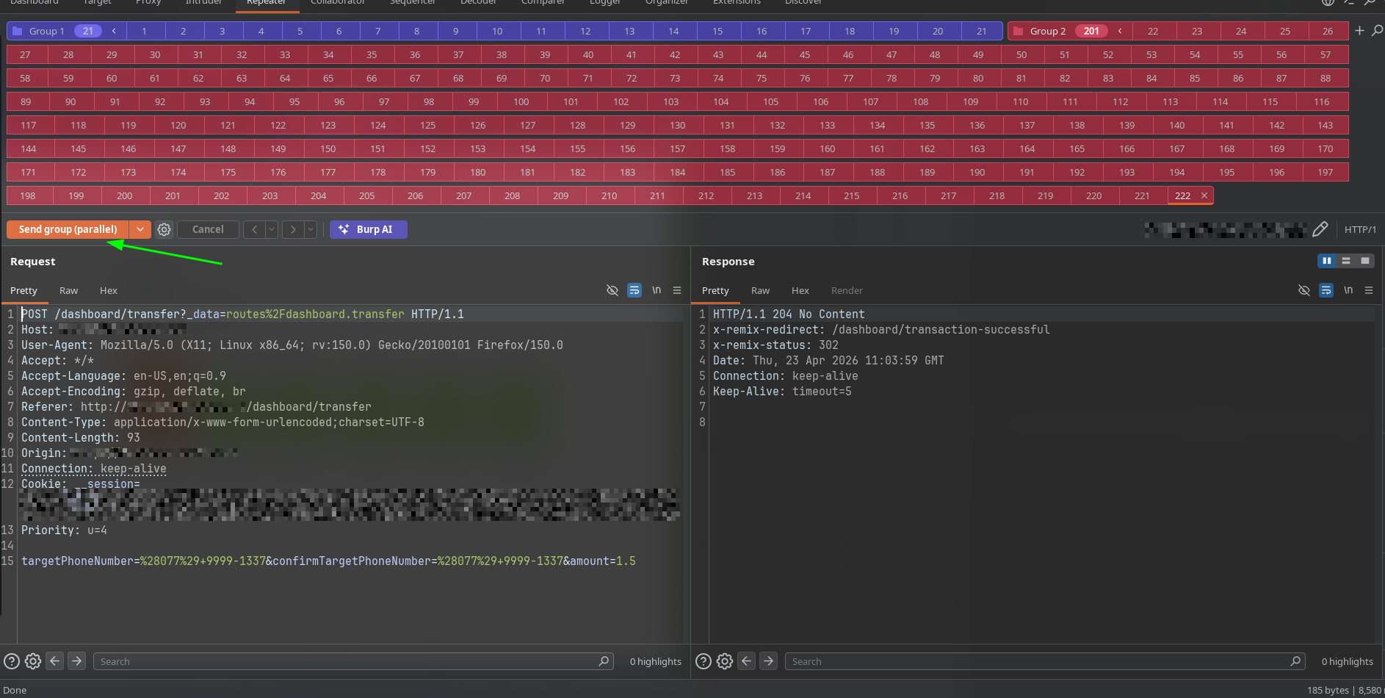Screen dimensions: 1385x698
Task: Open Repeater tab 100
Action: 521,101
